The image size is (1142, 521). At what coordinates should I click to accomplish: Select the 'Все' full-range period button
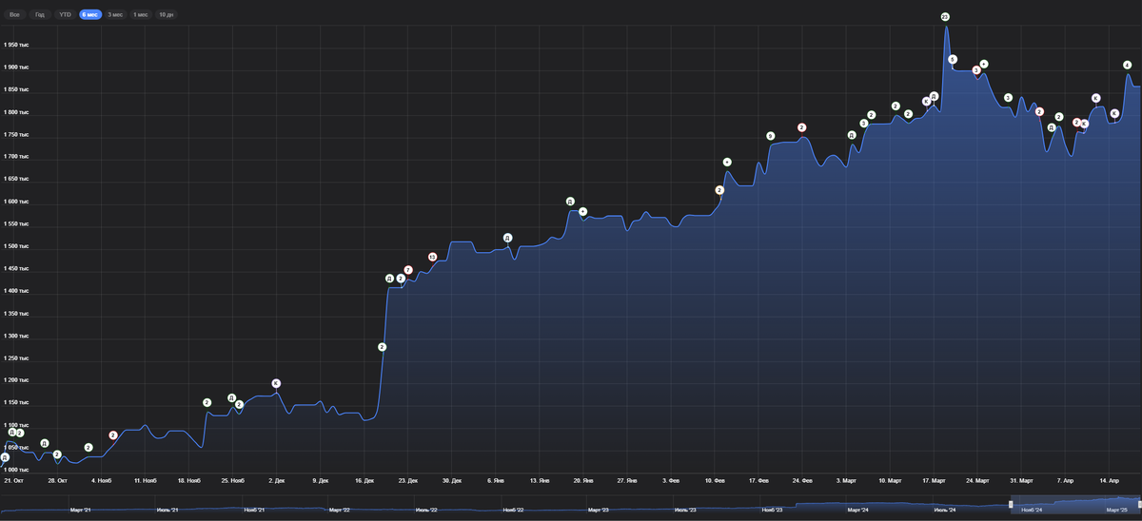point(14,15)
